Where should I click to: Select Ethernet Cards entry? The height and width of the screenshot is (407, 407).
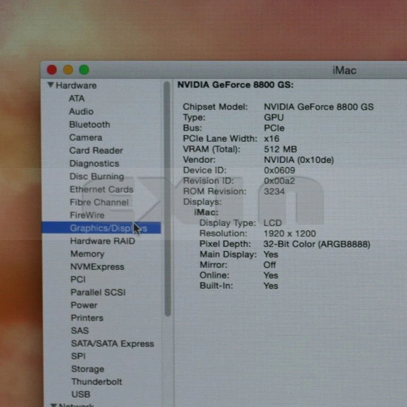pos(101,189)
